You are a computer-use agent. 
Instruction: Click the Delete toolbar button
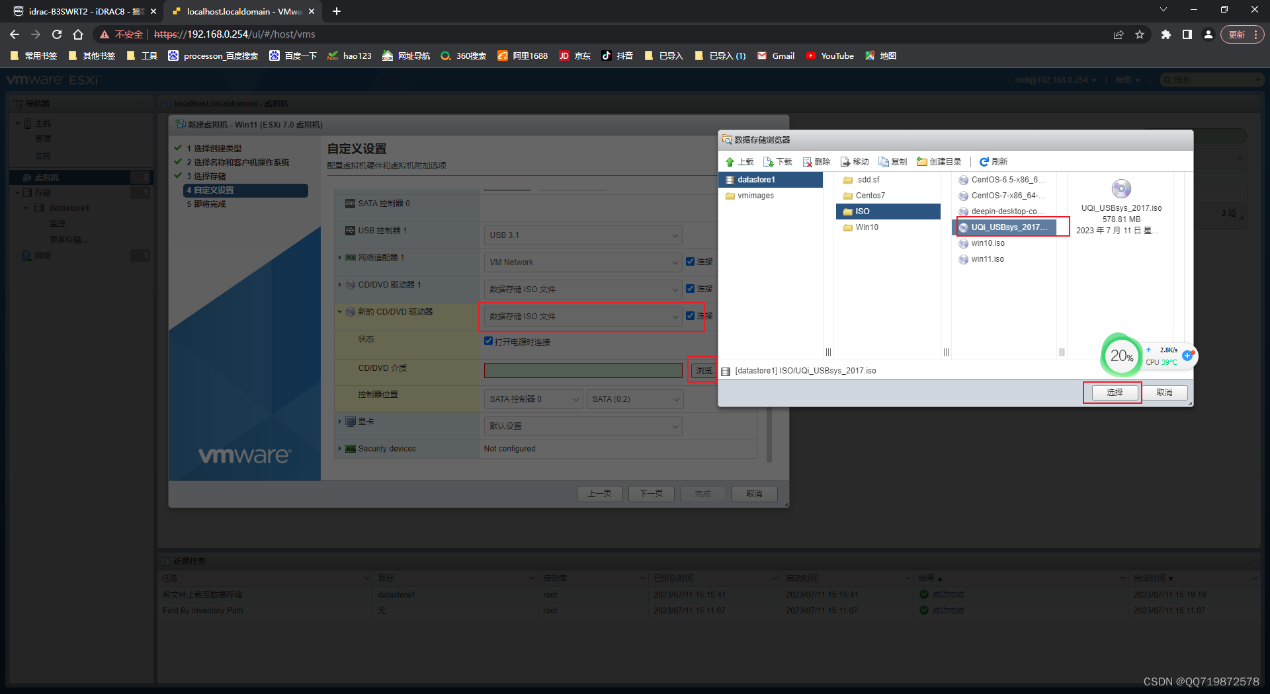pyautogui.click(x=816, y=162)
